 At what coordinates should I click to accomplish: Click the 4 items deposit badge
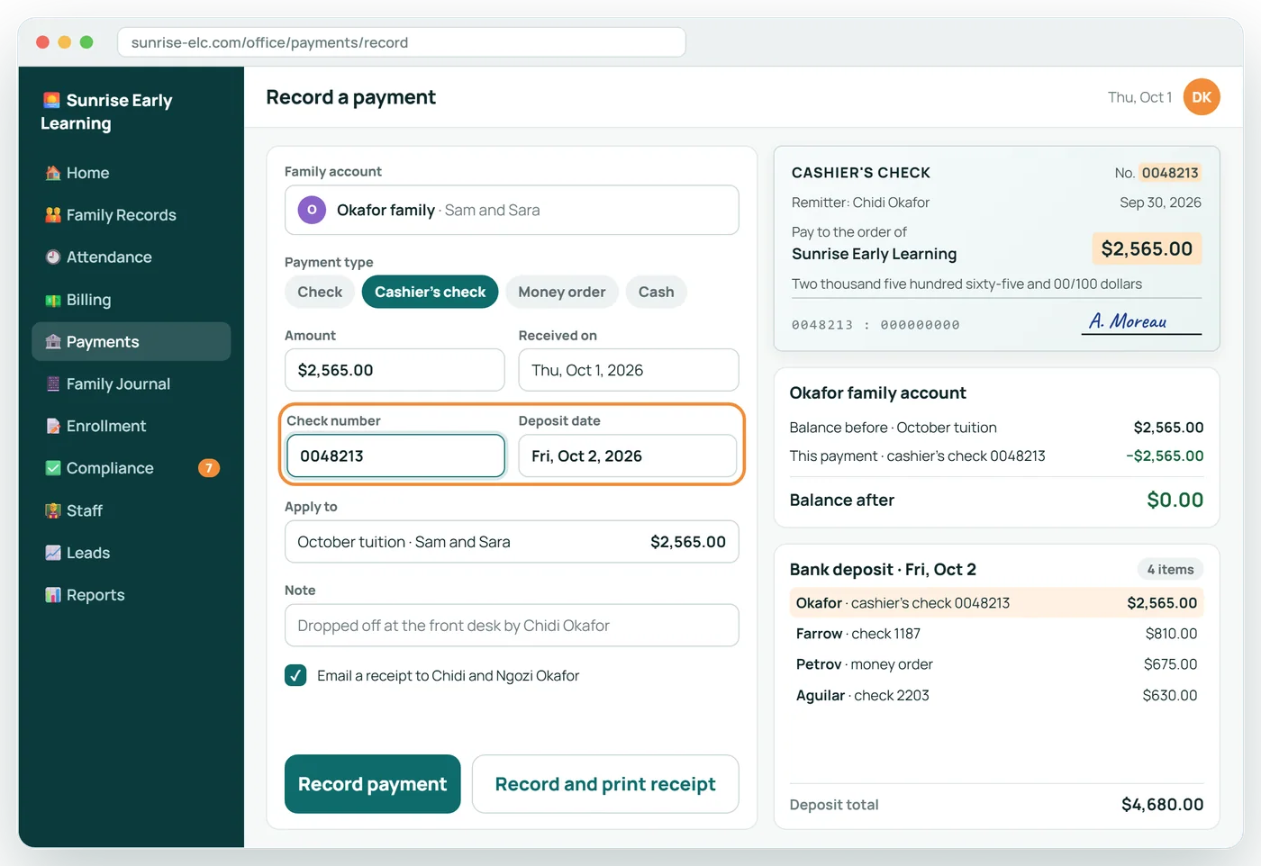pyautogui.click(x=1170, y=569)
